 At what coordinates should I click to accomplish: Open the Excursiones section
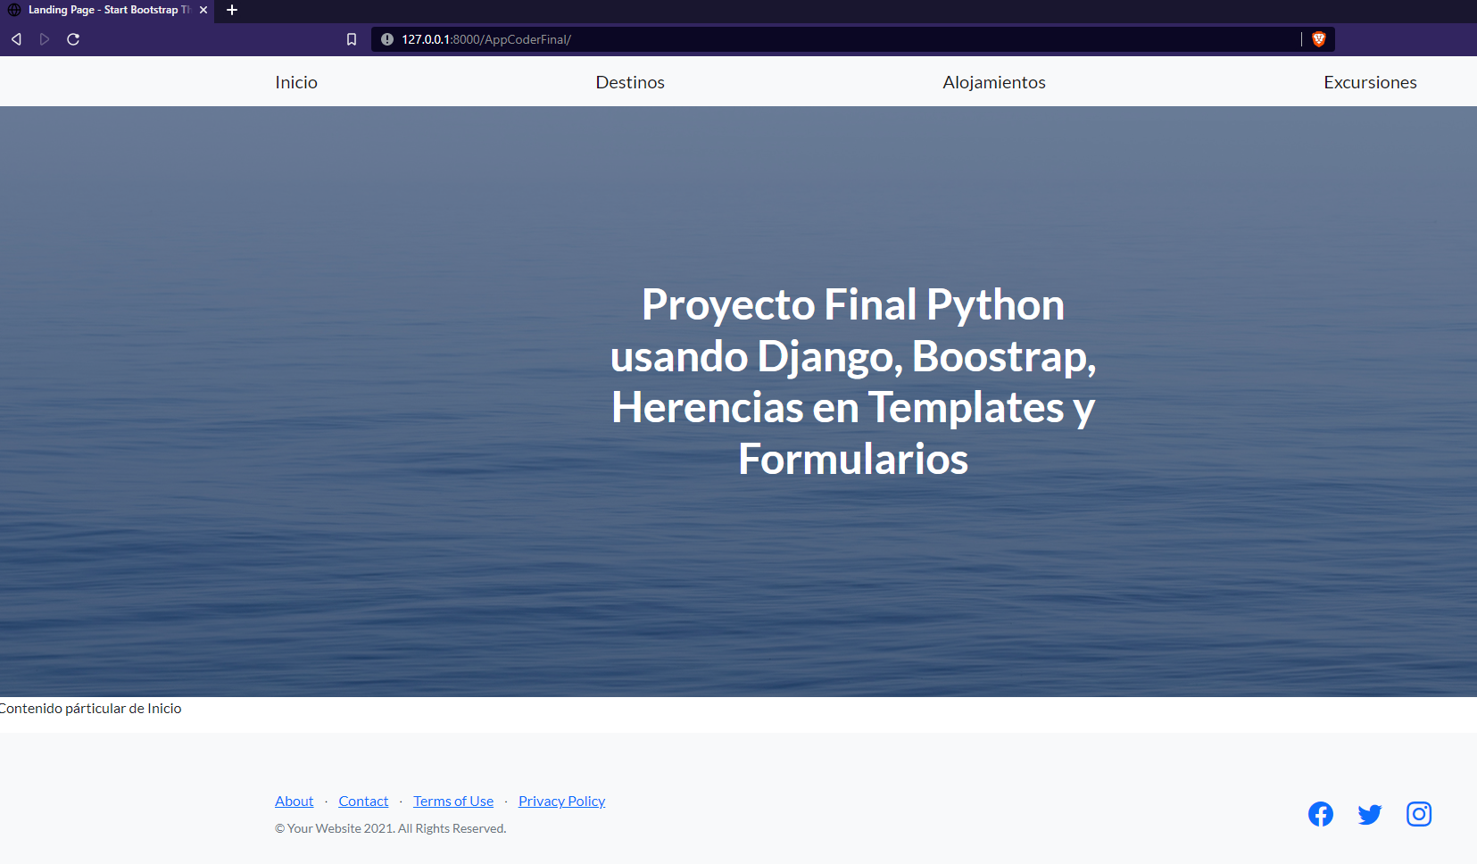pos(1370,81)
